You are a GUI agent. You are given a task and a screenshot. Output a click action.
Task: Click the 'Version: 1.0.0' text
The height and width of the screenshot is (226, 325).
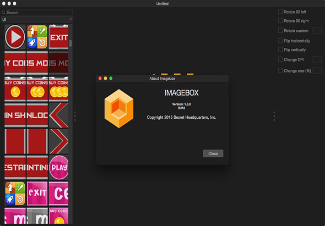click(x=182, y=104)
